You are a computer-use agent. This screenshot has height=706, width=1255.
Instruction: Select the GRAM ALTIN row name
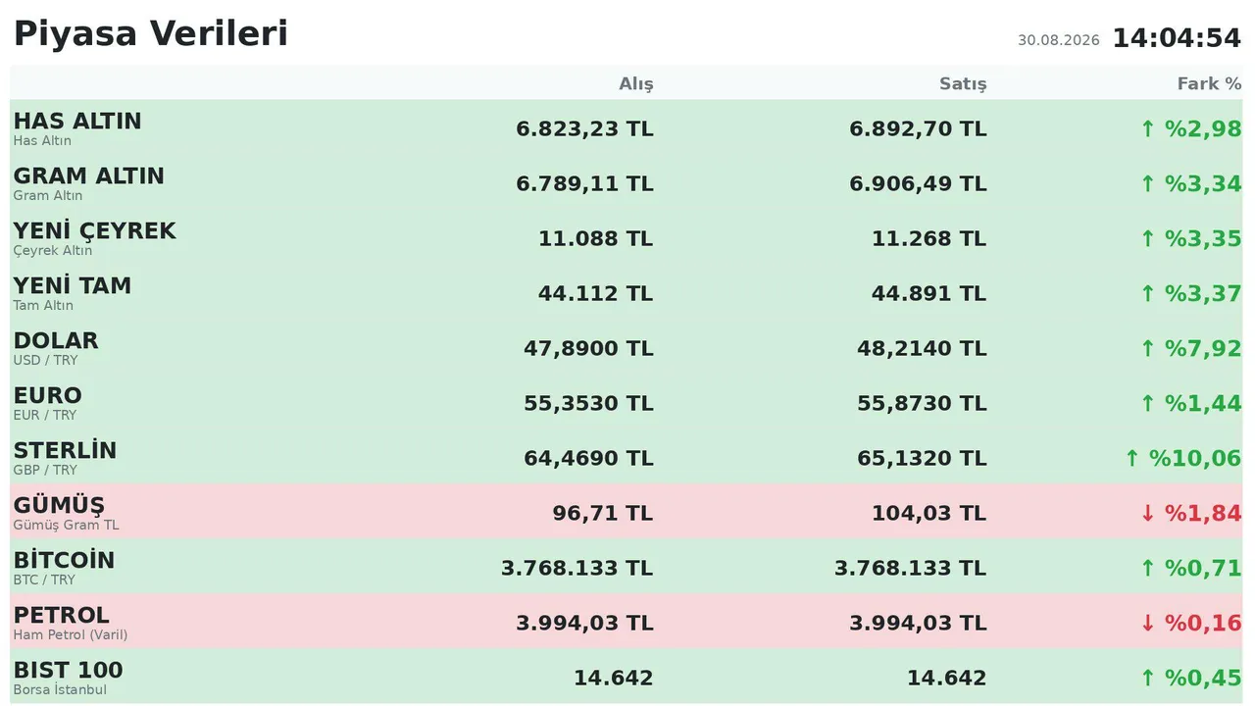tap(89, 176)
